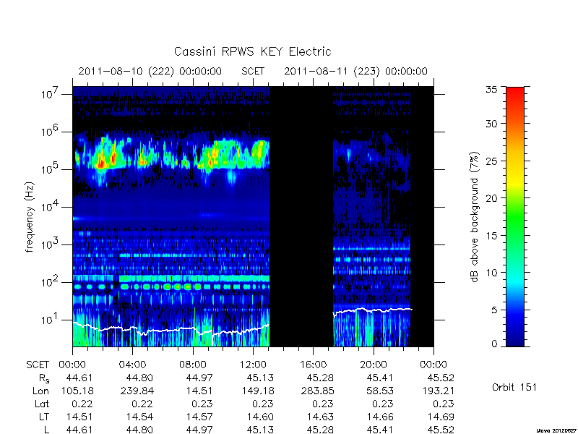Click the "Cassini RPWS KEY Electric" plot title

click(x=252, y=51)
